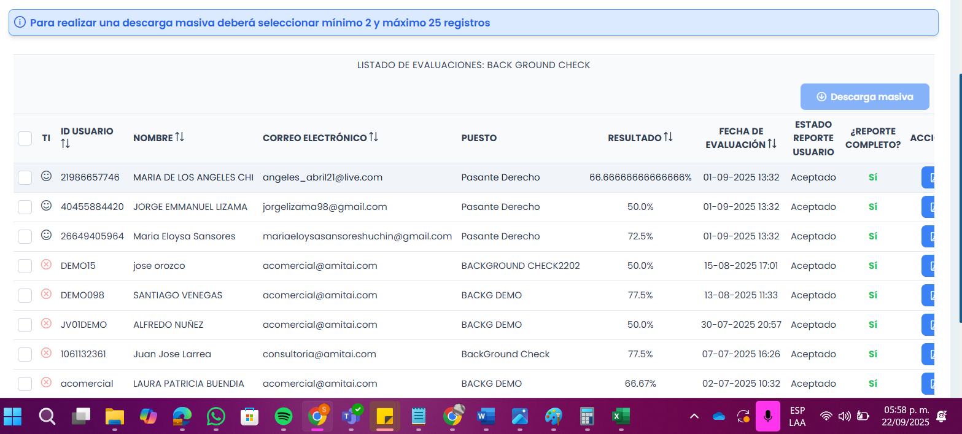
Task: Tick the checkbox for Maria Eloysa Sansores
Action: click(25, 236)
